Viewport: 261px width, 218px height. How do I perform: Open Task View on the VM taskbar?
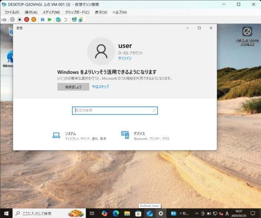(x=92, y=213)
